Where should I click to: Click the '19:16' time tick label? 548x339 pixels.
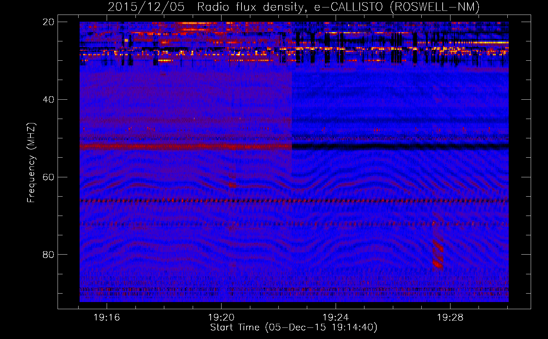[x=107, y=318]
